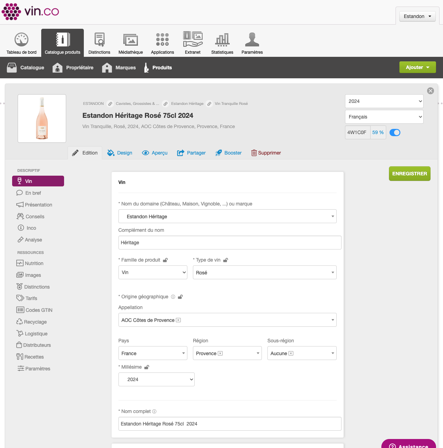Open the Médiathèque icon in top navigation

pyautogui.click(x=130, y=40)
